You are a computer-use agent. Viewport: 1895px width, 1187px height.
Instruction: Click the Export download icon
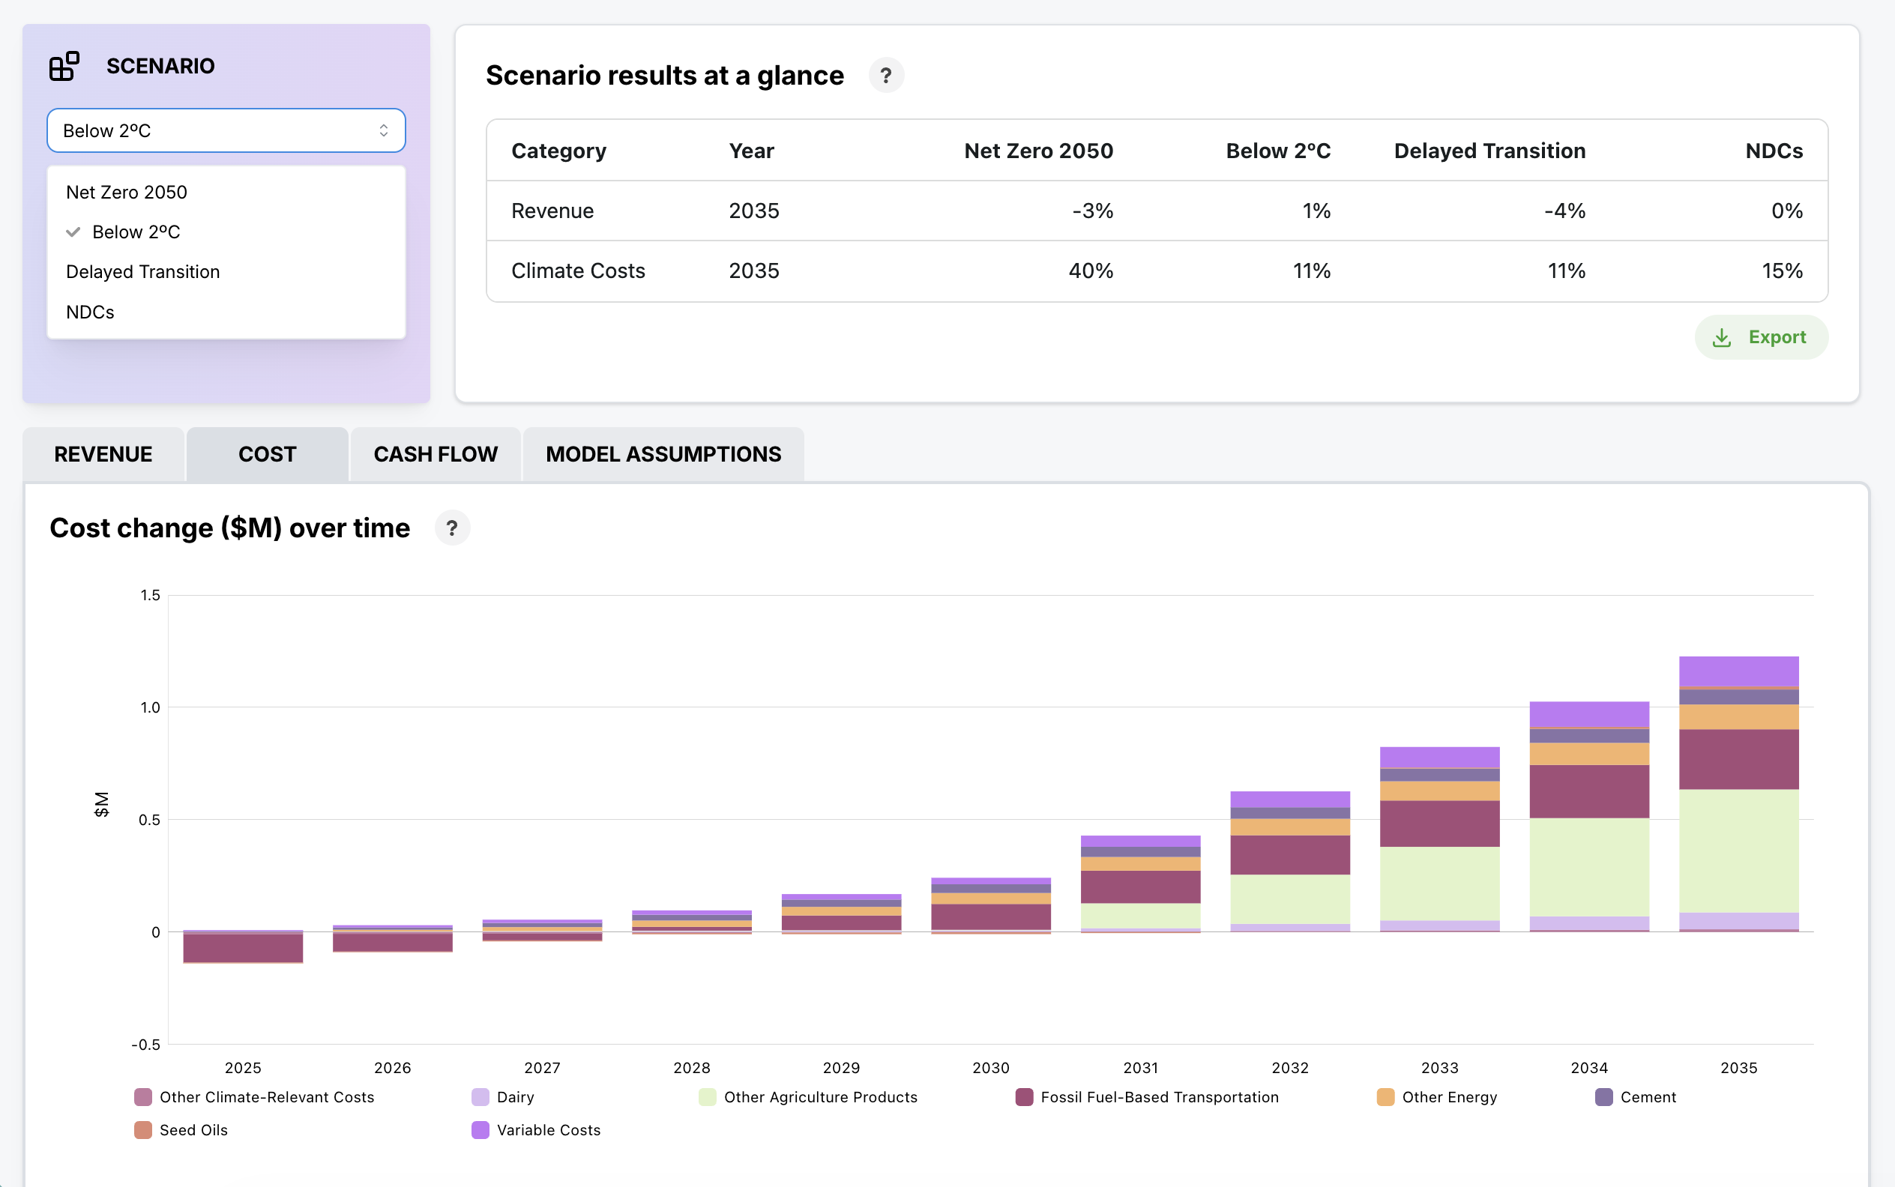(1721, 337)
